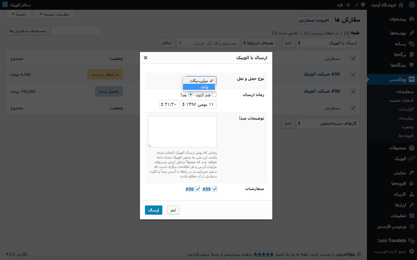
Task: Click the لغو (cancel) button in dialog
Action: pyautogui.click(x=173, y=210)
